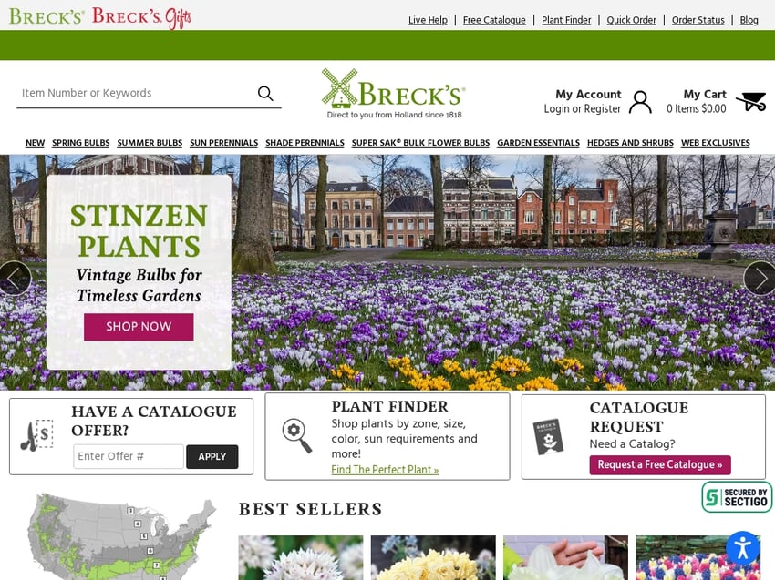775x580 pixels.
Task: Open the wheelbarrow cart icon
Action: point(750,101)
